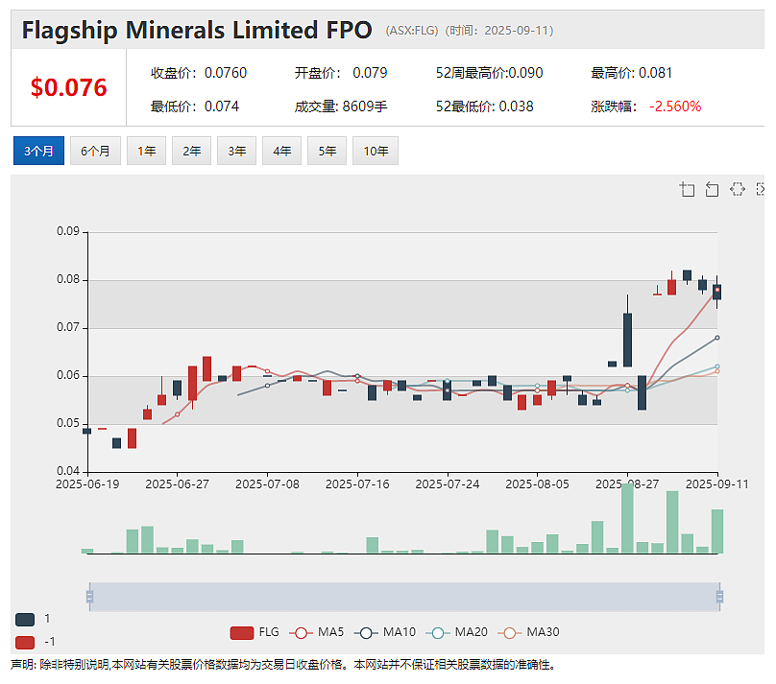Viewport: 776px width, 684px height.
Task: Click the tallest volume bar at 2025-08-27
Action: 627,518
